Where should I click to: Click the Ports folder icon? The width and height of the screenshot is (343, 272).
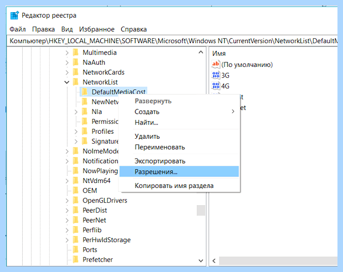76,250
